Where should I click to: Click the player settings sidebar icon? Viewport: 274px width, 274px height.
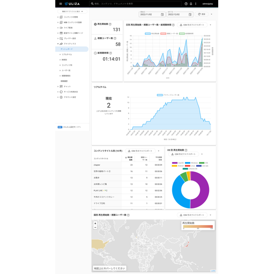pyautogui.click(x=61, y=39)
